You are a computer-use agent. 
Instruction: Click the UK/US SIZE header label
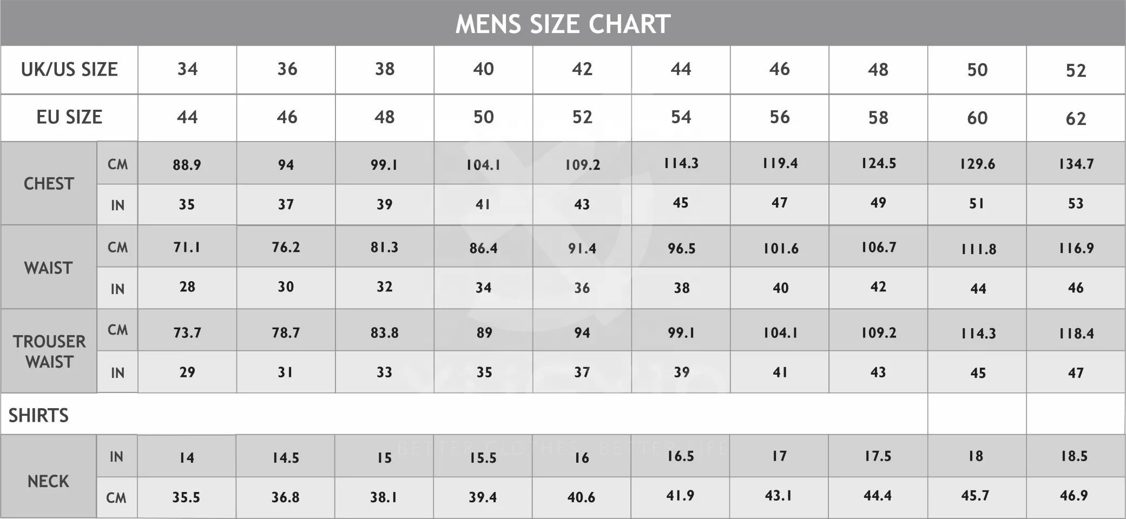click(x=69, y=70)
